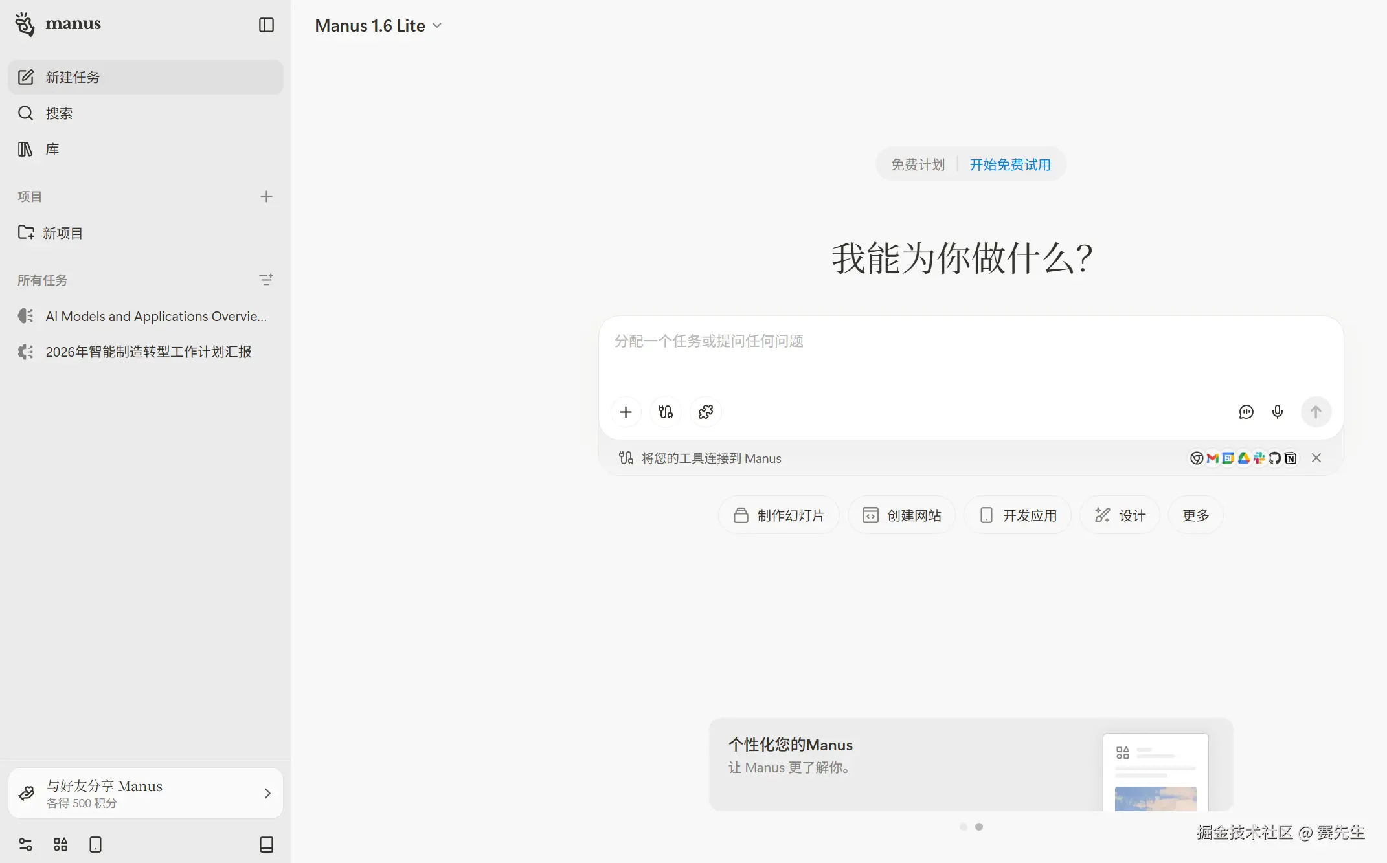Select the search icon in the sidebar
This screenshot has height=863, width=1387.
pos(26,113)
